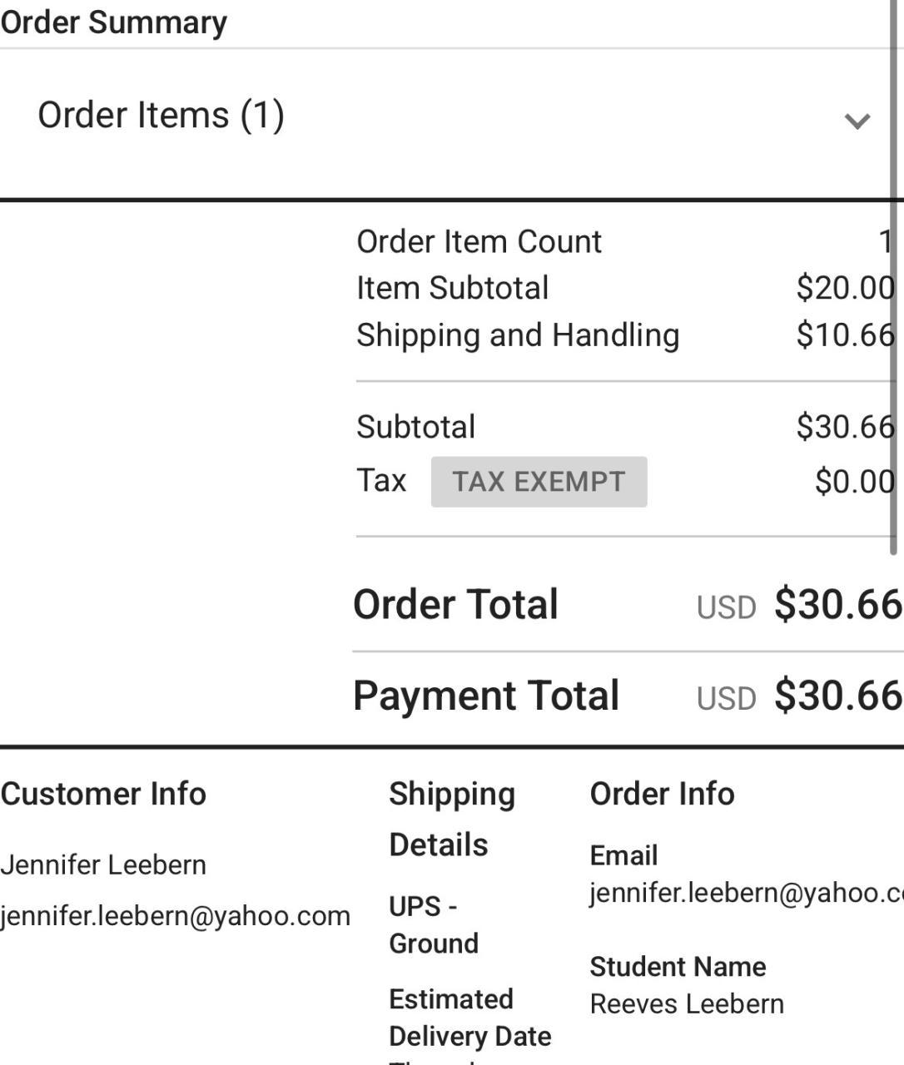Click the Shipping and Handling label
This screenshot has height=1065, width=904.
coord(518,335)
